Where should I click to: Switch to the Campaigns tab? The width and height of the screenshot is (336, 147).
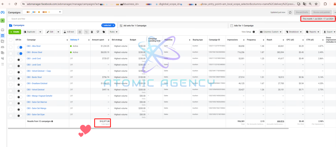point(19,25)
